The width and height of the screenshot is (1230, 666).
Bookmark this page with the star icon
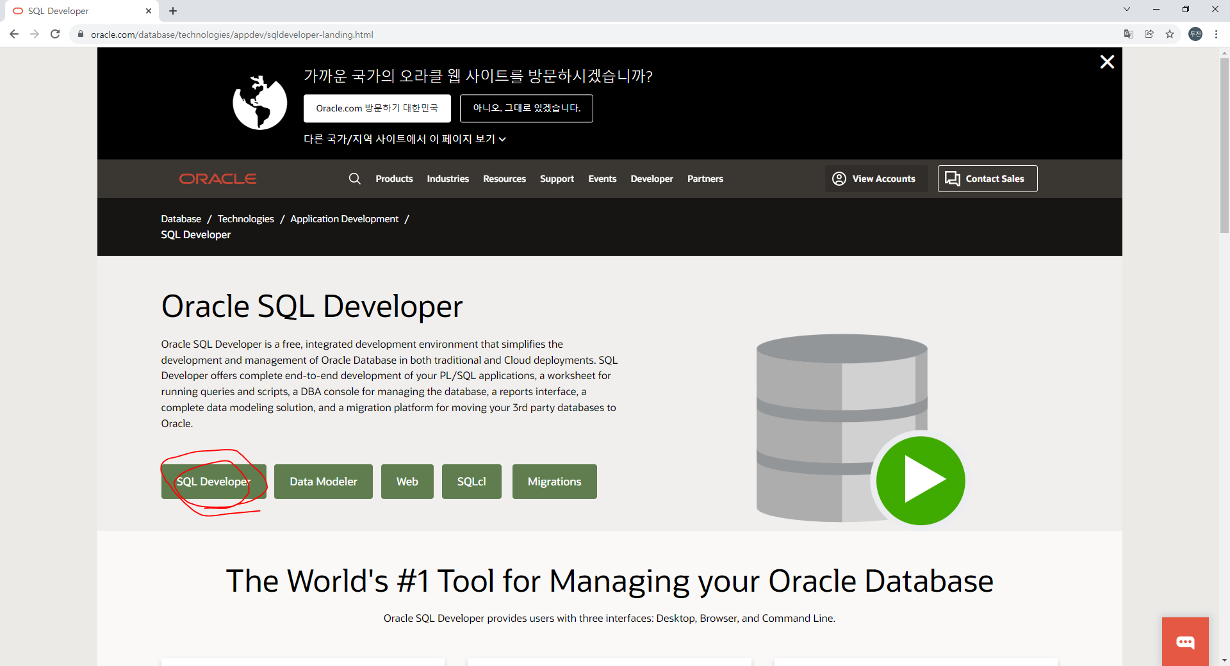coord(1170,34)
